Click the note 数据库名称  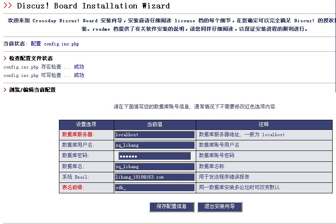211,166
